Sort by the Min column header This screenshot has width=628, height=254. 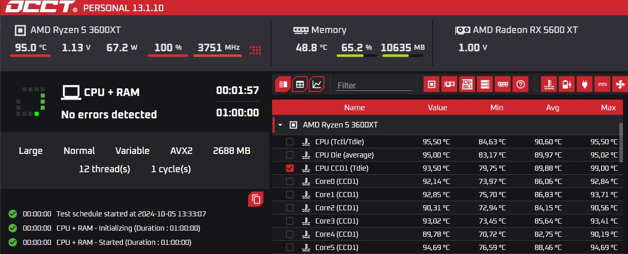(x=497, y=108)
